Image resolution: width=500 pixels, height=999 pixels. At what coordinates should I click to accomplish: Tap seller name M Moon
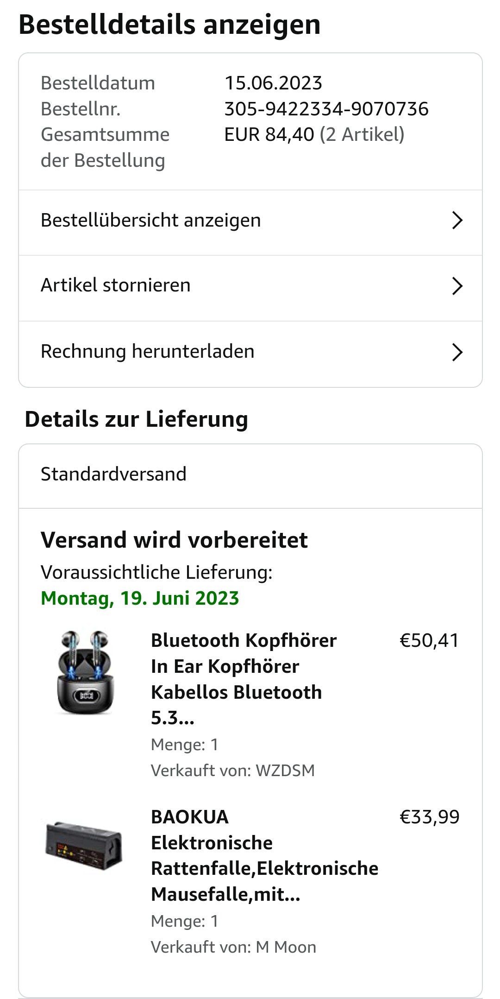tap(286, 947)
